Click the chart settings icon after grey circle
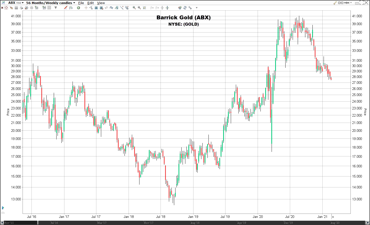Viewport: 370px width, 225px height. click(37, 8)
